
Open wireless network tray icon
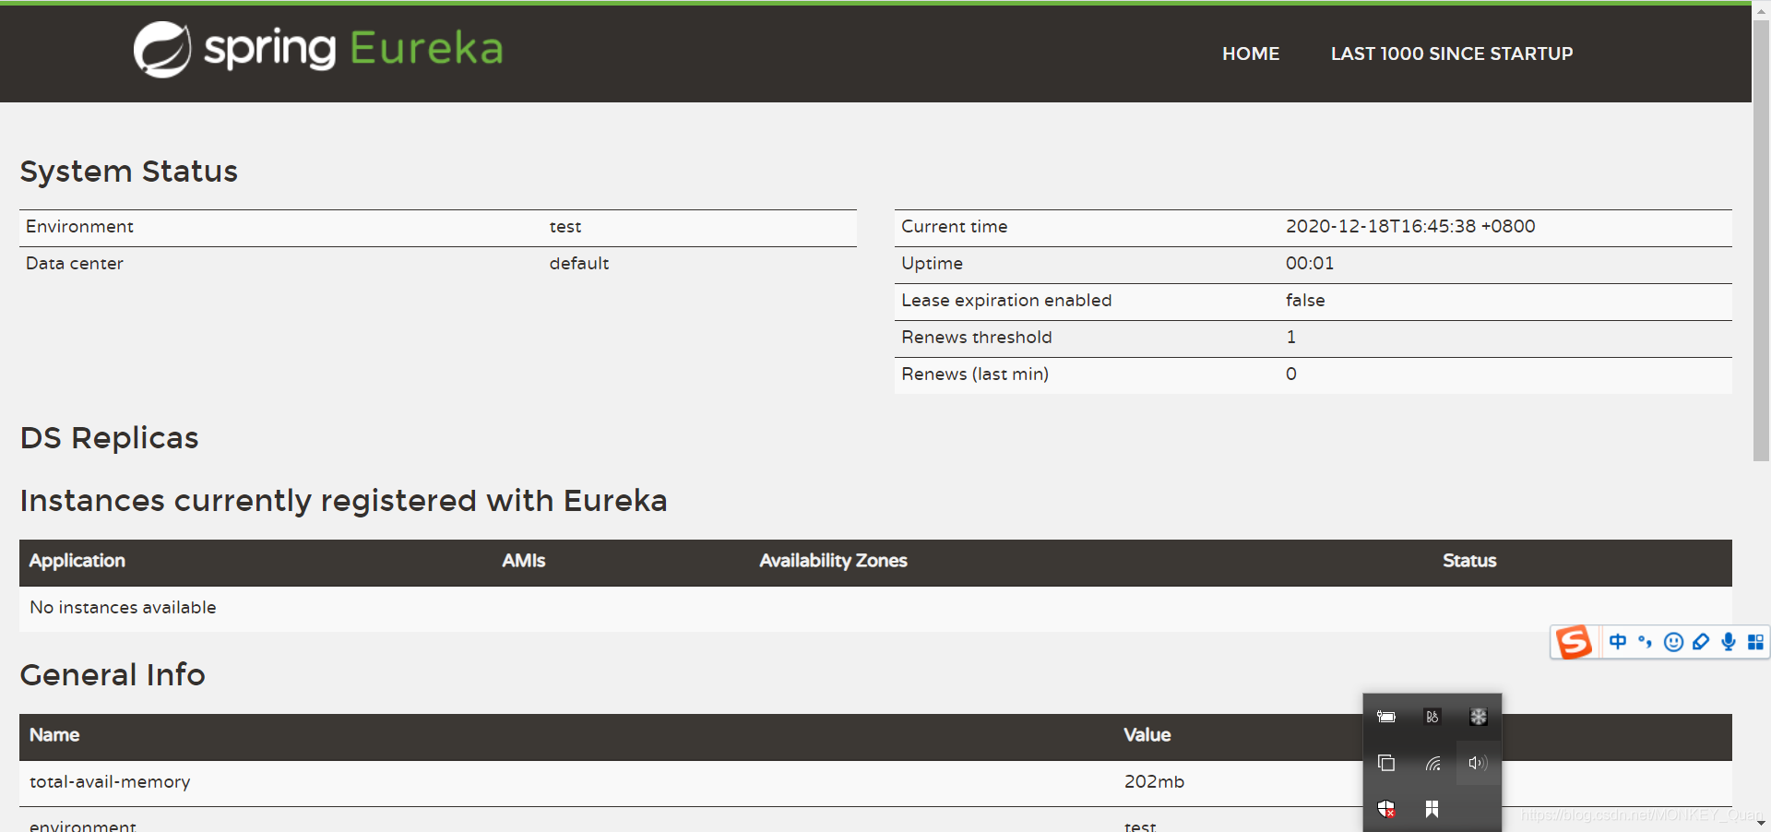(1432, 763)
